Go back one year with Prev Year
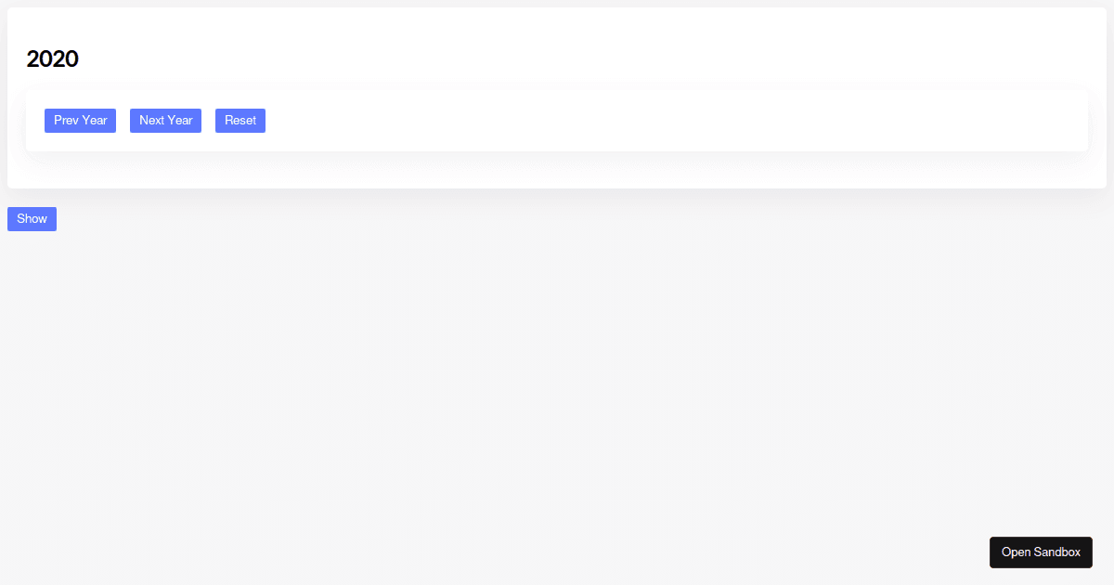This screenshot has height=585, width=1114. point(80,121)
